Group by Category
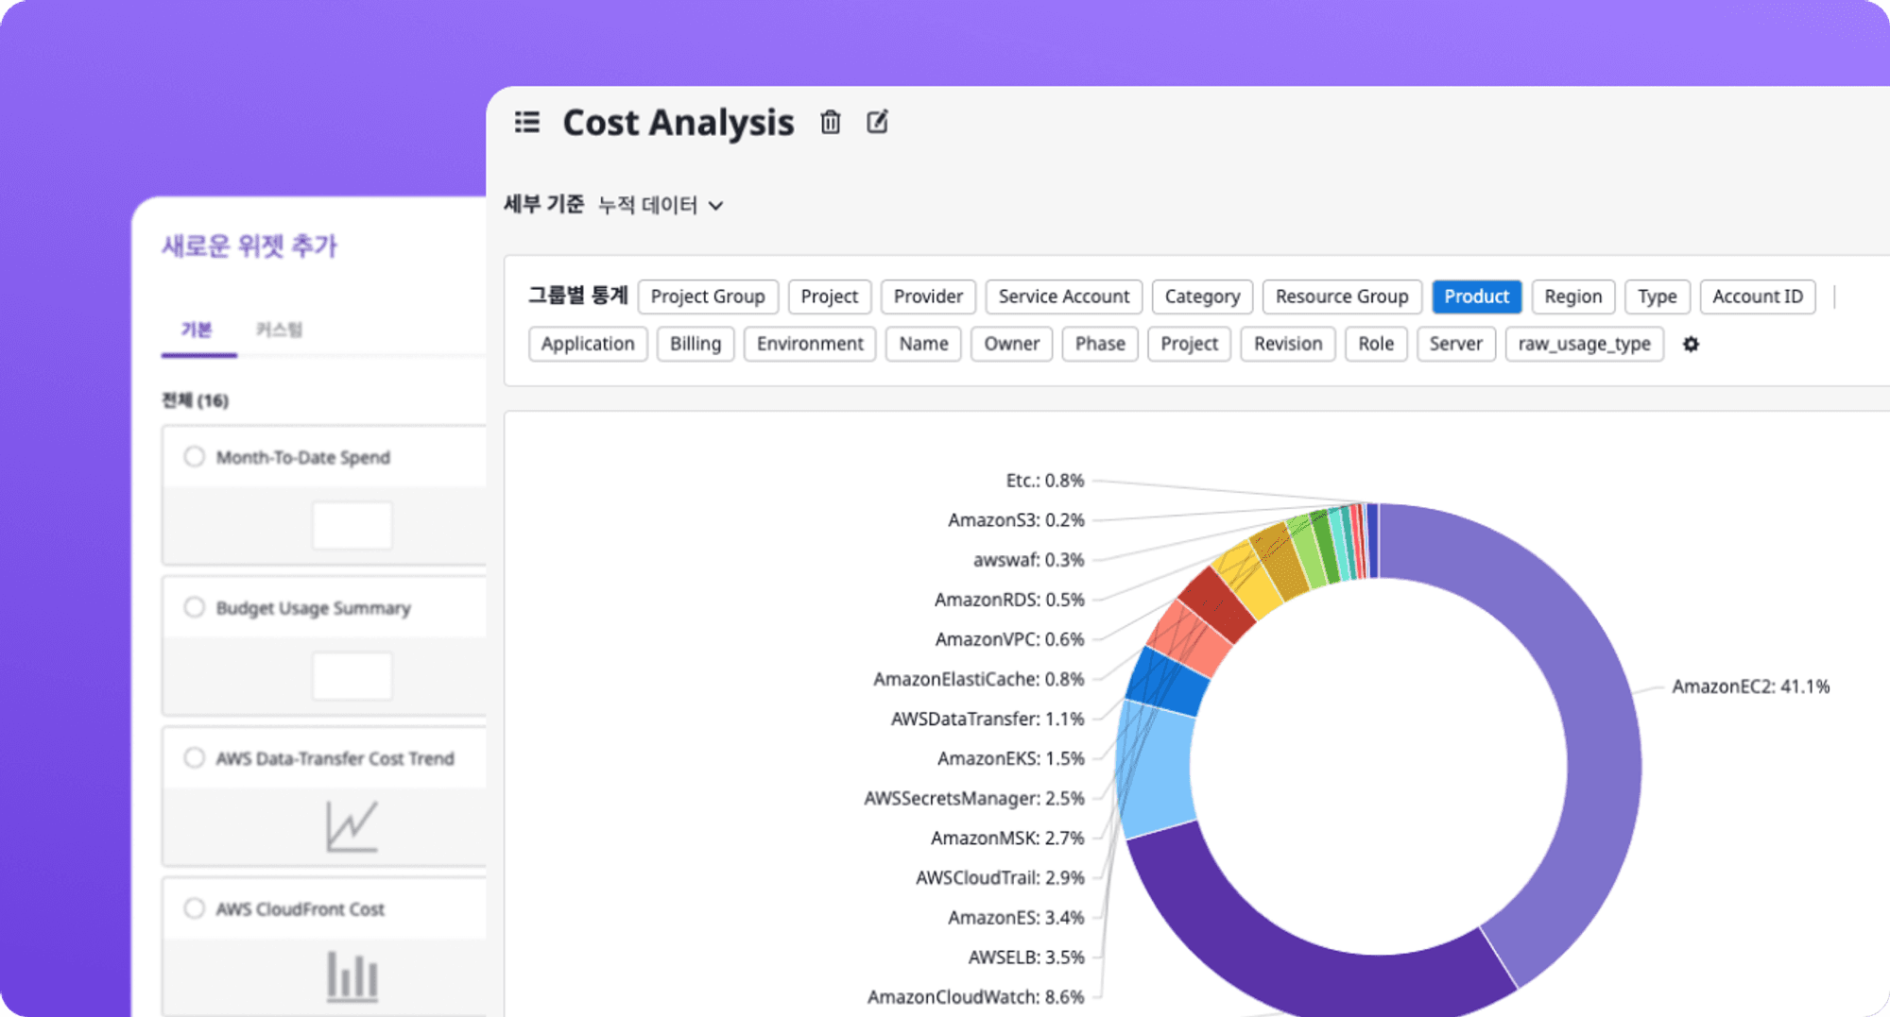The width and height of the screenshot is (1890, 1017). [1202, 297]
